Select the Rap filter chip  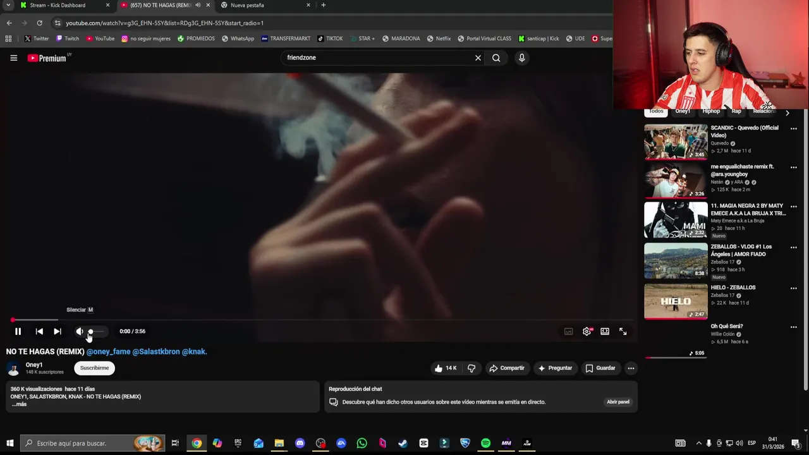[x=736, y=112]
